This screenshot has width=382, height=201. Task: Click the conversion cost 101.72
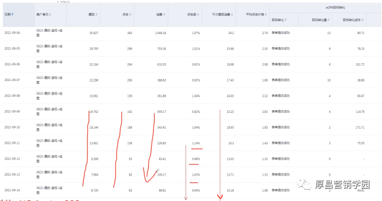coord(360,64)
